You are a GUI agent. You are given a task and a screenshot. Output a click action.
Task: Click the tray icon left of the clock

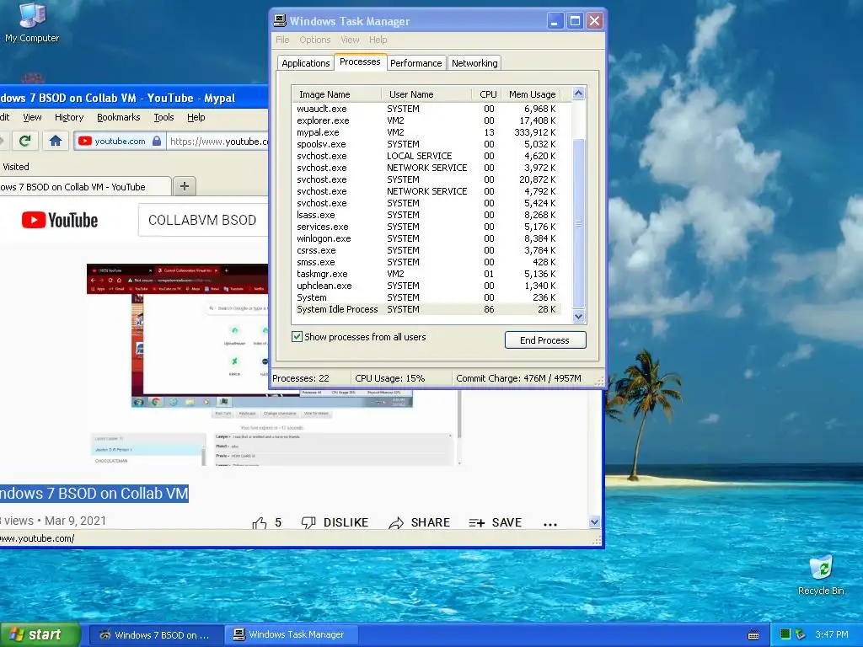(x=801, y=634)
